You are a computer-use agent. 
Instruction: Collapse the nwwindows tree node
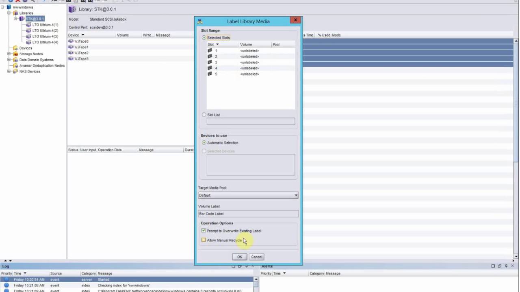[3, 7]
